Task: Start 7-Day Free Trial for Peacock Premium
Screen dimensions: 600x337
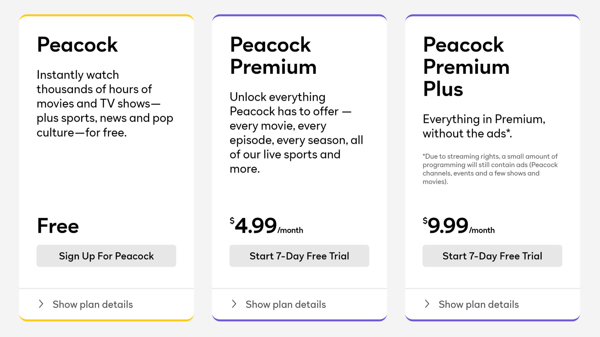Action: pos(299,256)
